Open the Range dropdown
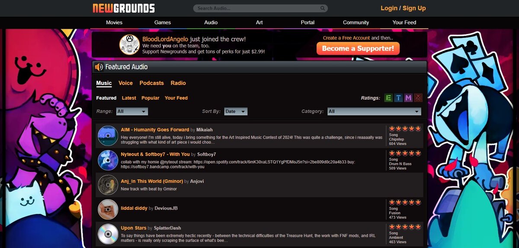The height and width of the screenshot is (248, 519). point(132,111)
